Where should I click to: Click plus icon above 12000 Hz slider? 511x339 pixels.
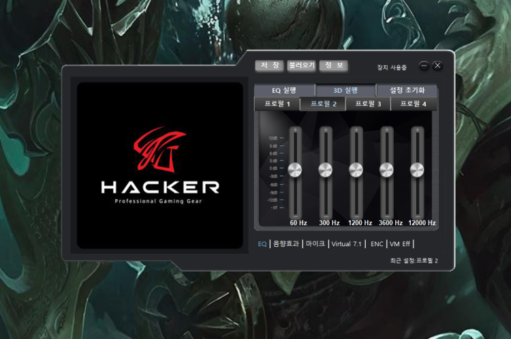(418, 130)
